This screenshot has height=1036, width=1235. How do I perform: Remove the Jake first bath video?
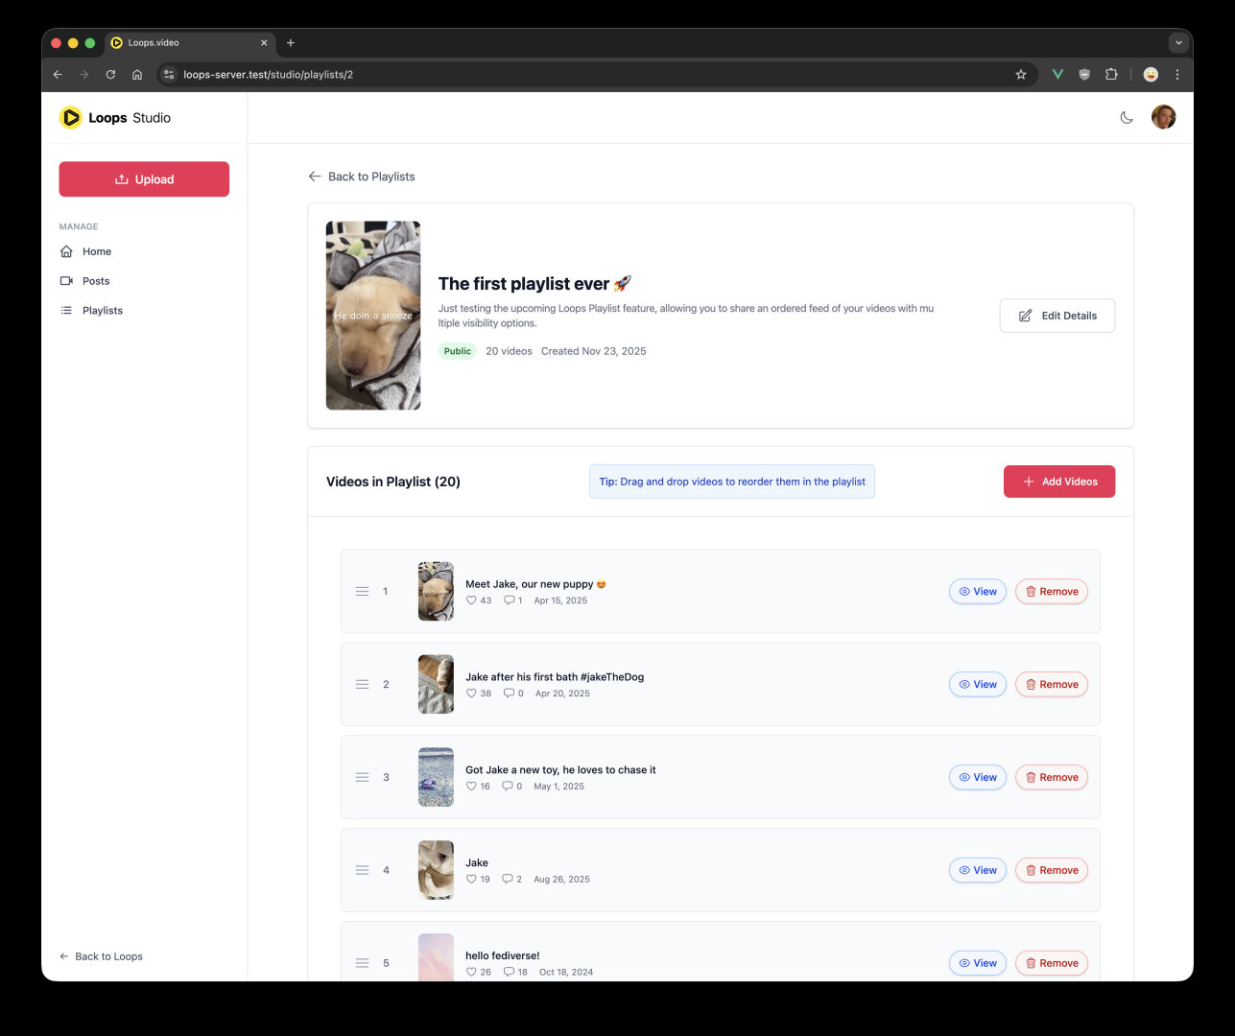click(1051, 685)
